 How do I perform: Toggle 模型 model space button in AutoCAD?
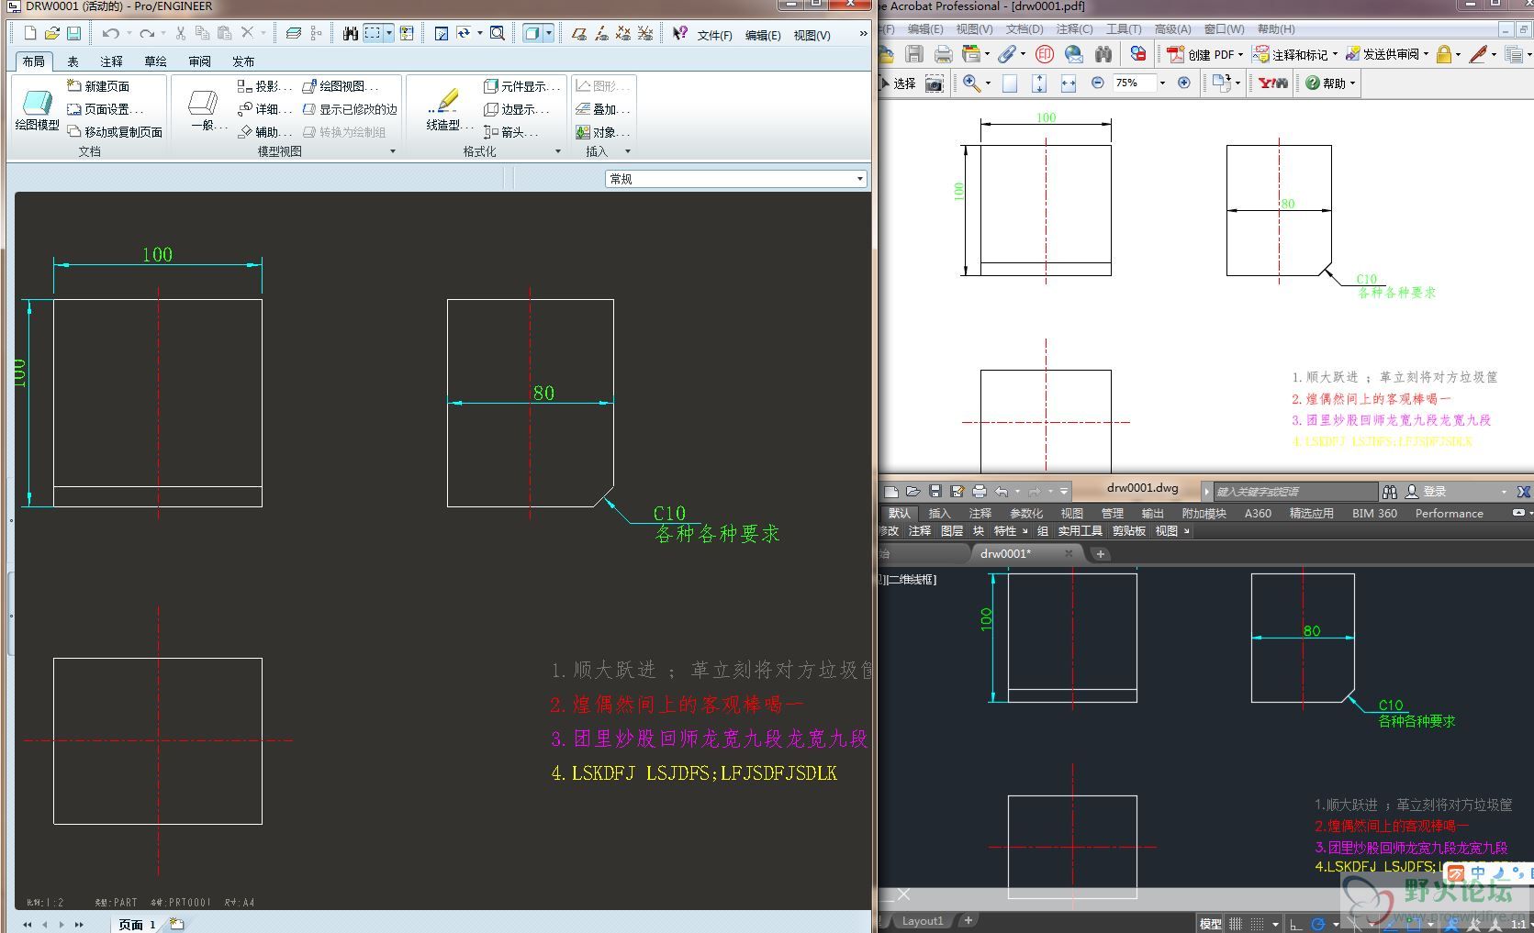(x=1211, y=924)
